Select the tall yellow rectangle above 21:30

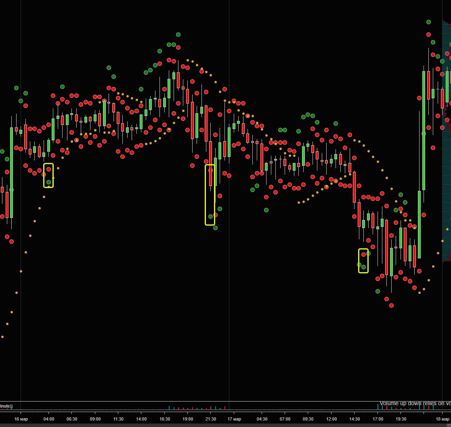(x=210, y=195)
